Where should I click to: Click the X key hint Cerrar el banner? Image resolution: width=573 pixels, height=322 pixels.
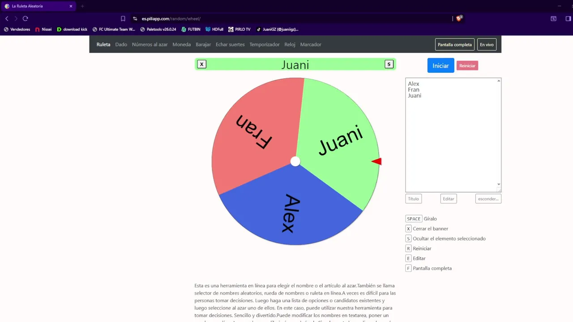click(x=408, y=229)
